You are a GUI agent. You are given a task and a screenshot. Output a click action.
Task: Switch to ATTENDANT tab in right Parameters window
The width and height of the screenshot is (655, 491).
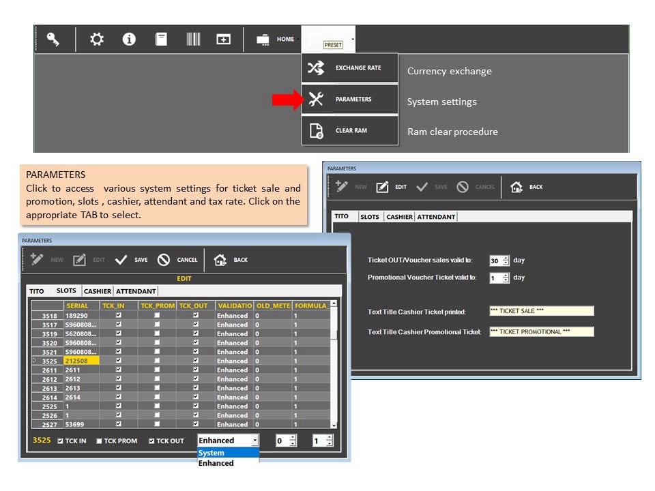(436, 217)
